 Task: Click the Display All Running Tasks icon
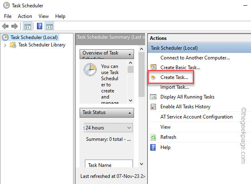(x=153, y=97)
